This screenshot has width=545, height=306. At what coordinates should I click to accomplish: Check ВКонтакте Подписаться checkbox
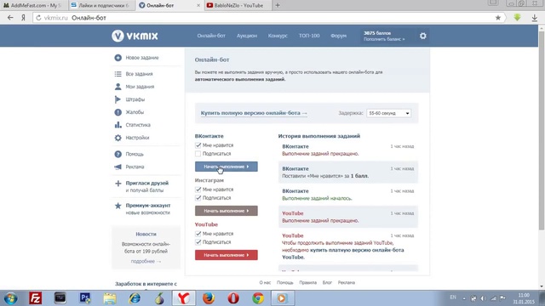coord(198,153)
